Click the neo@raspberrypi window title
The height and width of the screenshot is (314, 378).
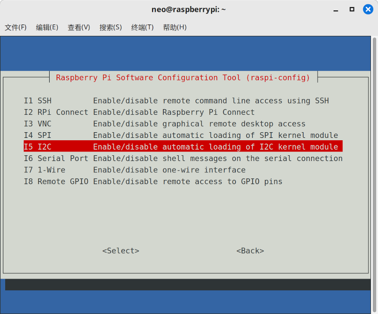(x=189, y=9)
